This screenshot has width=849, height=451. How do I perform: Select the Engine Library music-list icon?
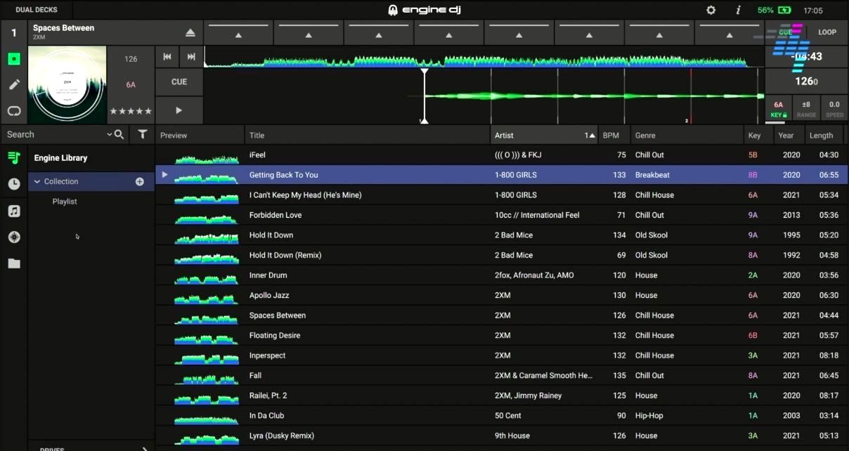point(13,157)
